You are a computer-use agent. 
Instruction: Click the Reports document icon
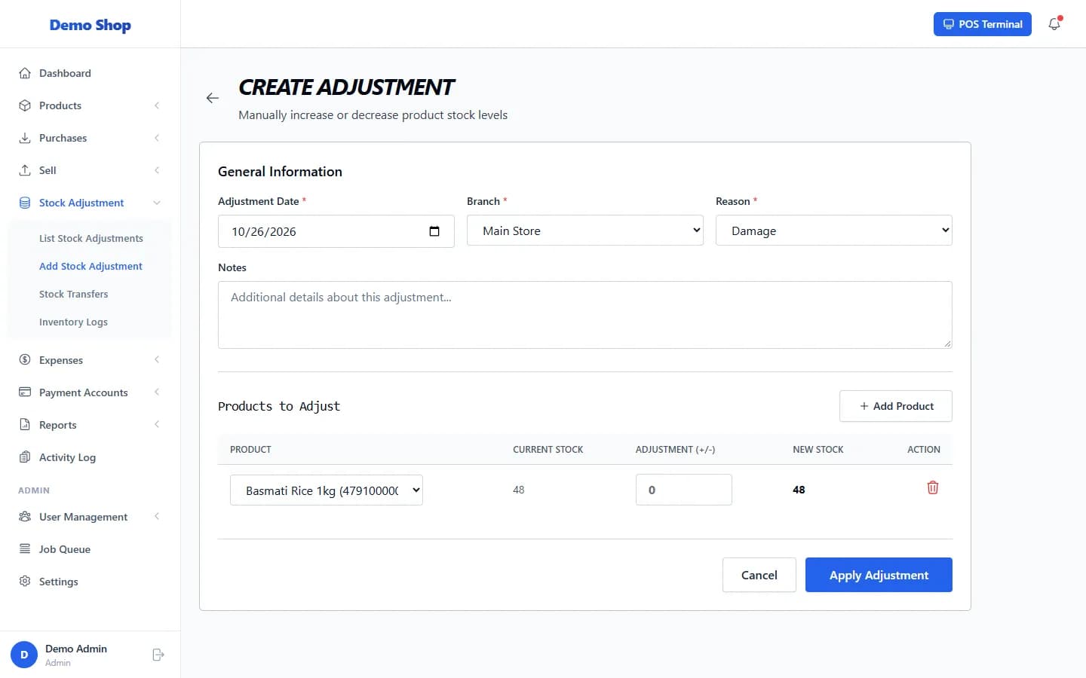[x=25, y=425]
